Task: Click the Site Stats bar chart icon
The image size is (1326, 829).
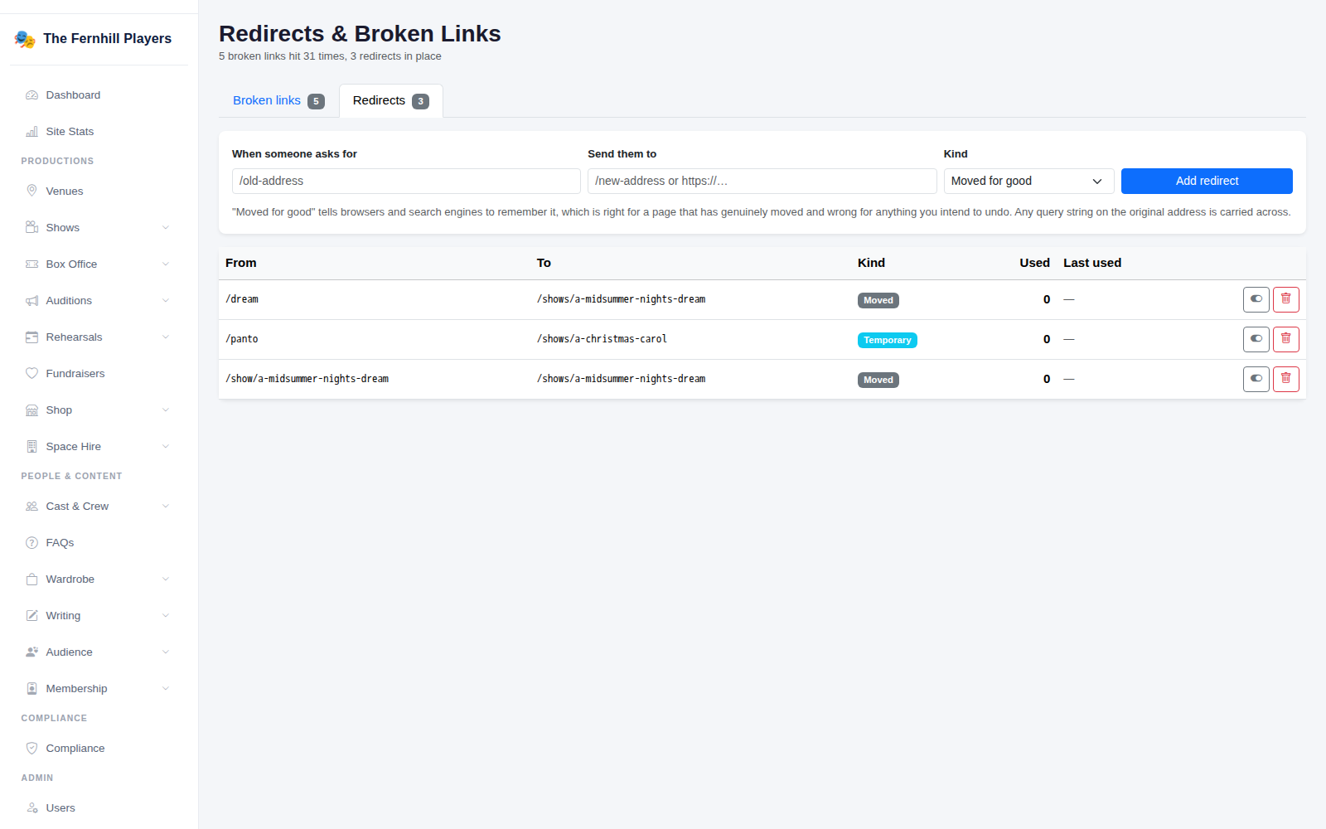Action: [x=31, y=132]
